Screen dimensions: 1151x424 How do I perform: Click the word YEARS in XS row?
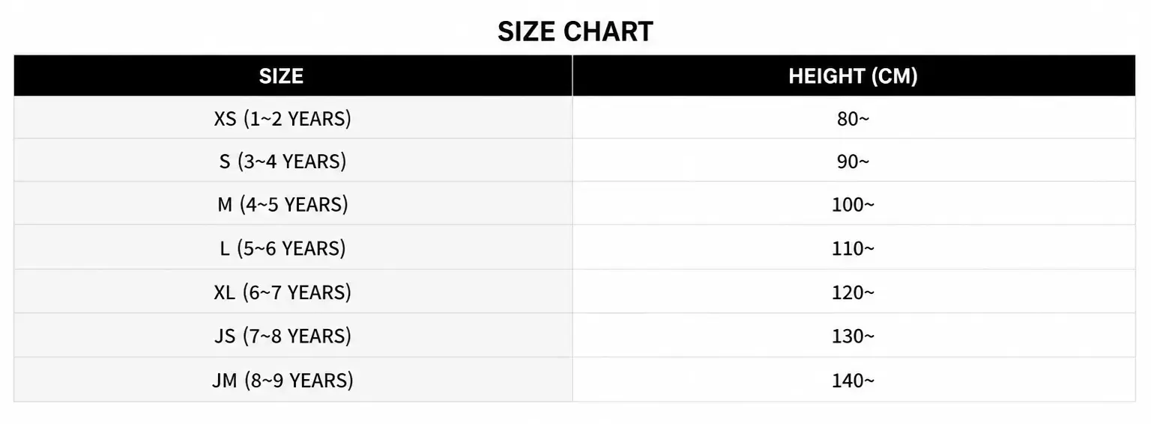(x=316, y=118)
